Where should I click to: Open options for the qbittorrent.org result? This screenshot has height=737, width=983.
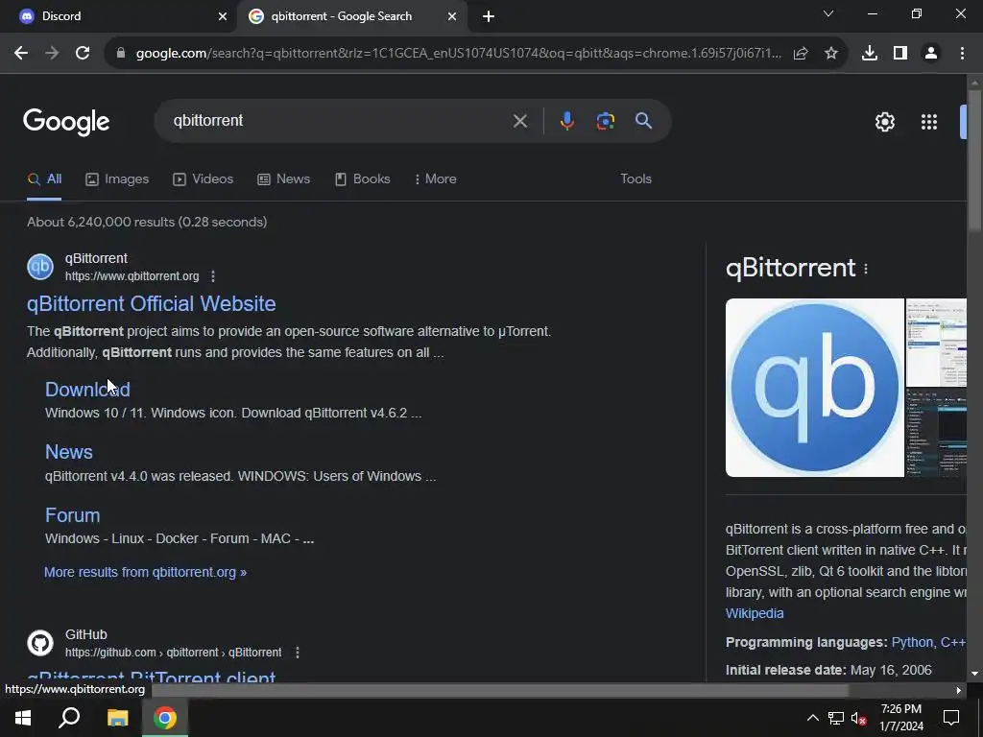(213, 276)
